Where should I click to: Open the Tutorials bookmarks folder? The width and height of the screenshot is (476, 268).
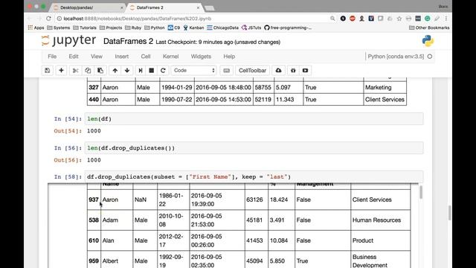[x=85, y=28]
